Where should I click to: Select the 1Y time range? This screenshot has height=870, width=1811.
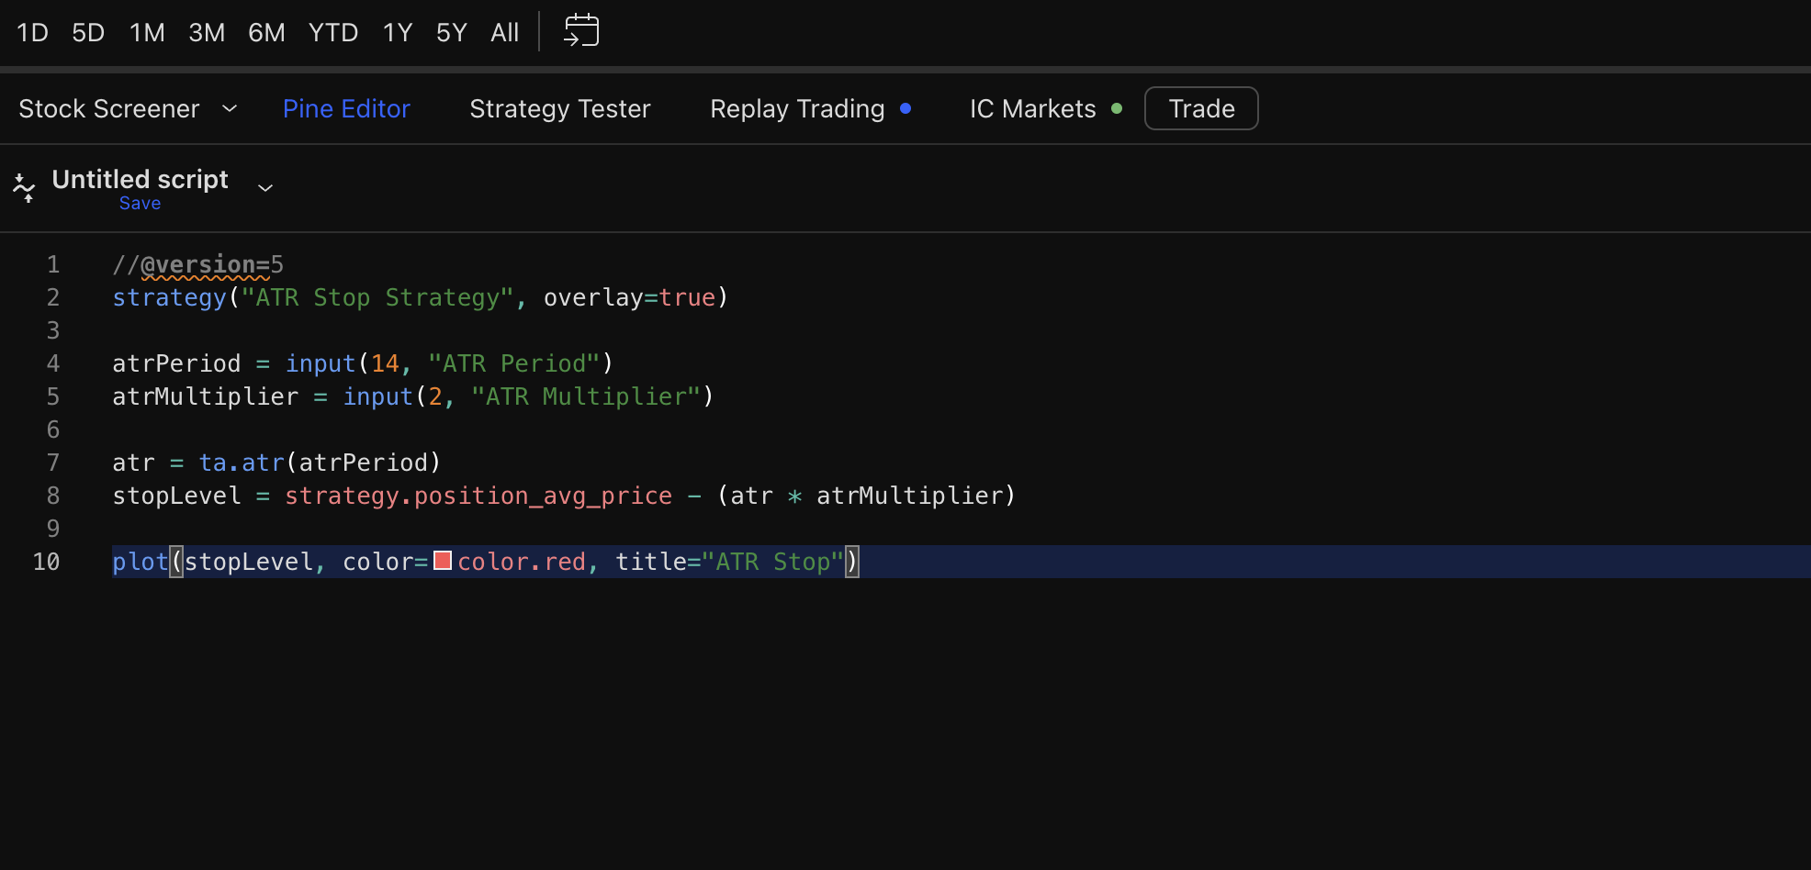pos(398,33)
